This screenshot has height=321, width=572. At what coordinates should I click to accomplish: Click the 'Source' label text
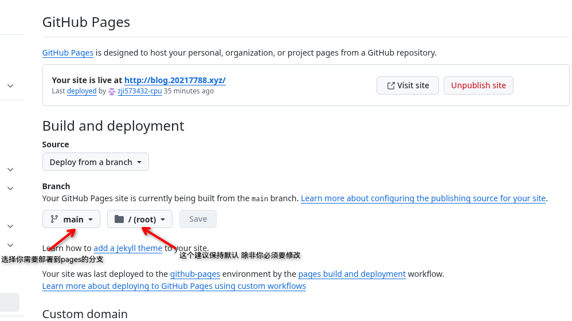(x=56, y=145)
